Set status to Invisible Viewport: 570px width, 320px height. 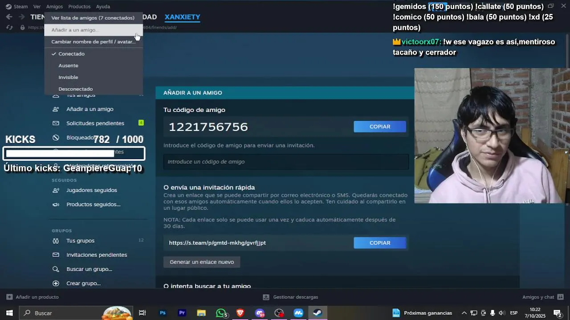tap(93, 77)
